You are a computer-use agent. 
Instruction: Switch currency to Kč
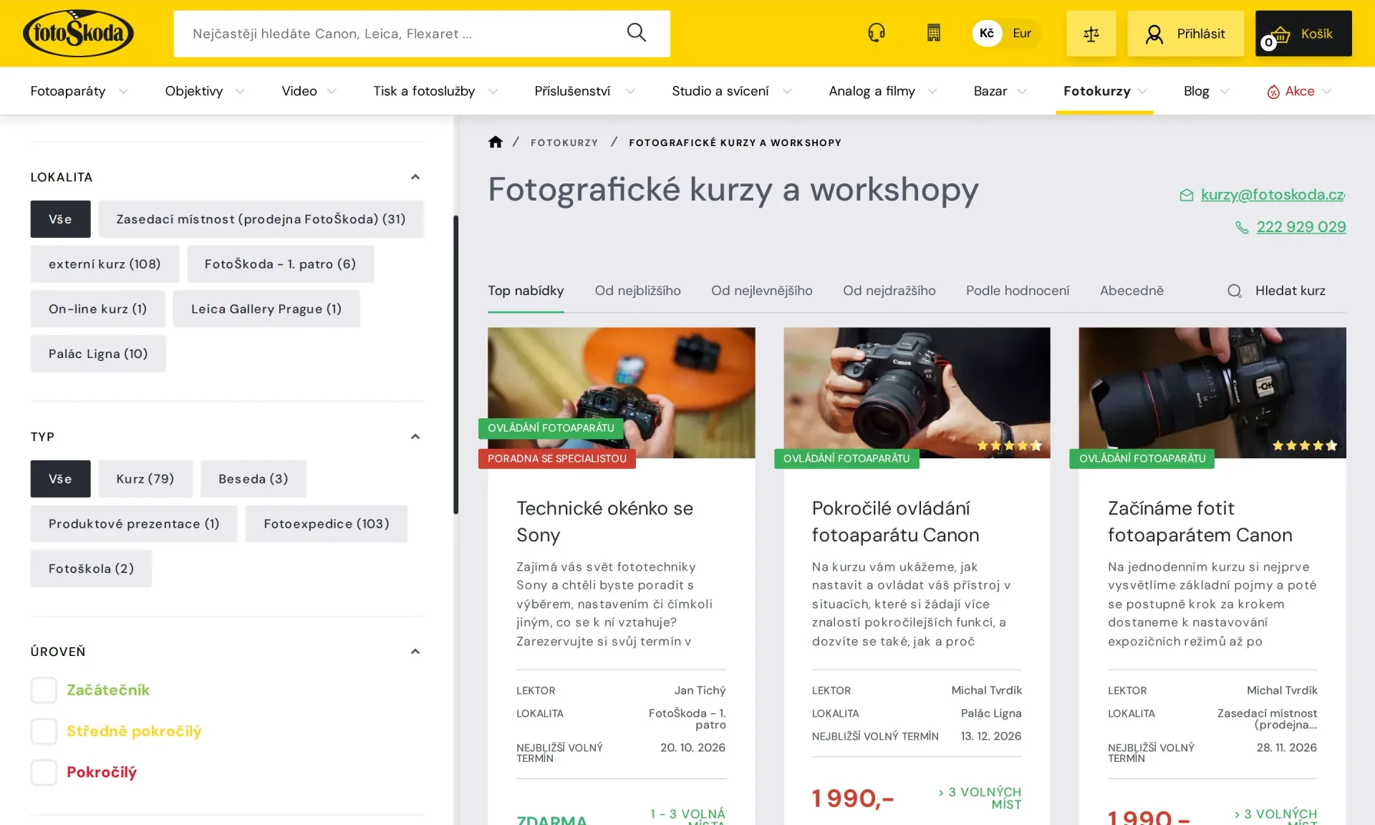coord(987,33)
